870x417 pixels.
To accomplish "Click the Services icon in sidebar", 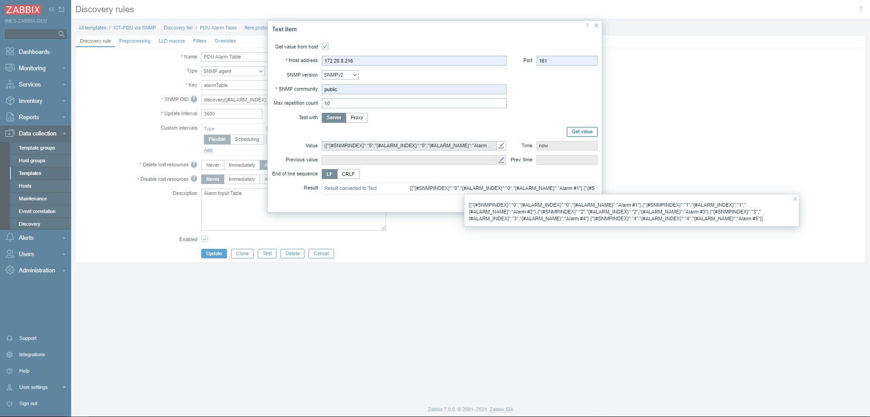I will point(10,84).
